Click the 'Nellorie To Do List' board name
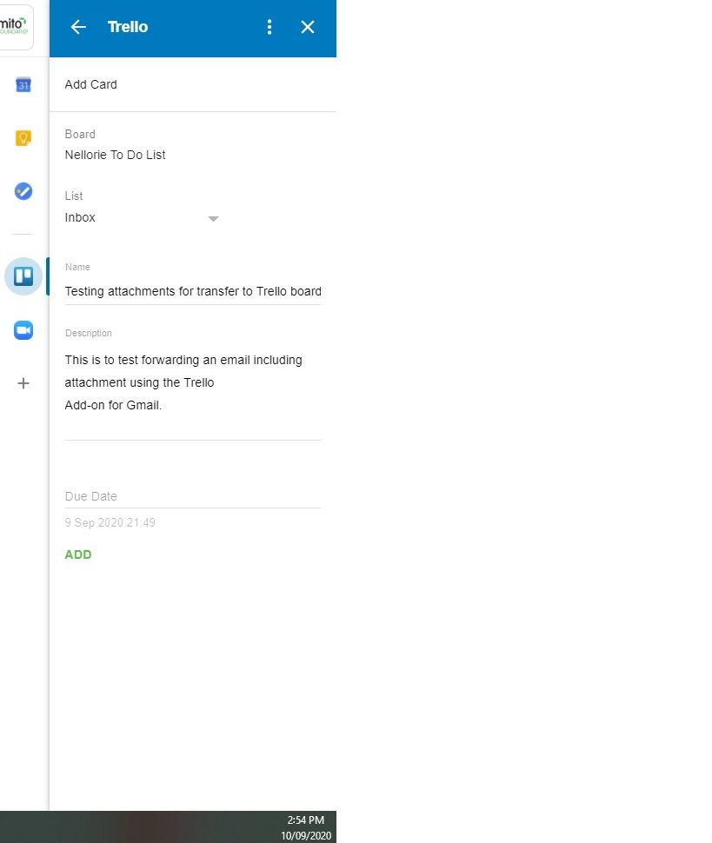This screenshot has height=843, width=712. 115,155
